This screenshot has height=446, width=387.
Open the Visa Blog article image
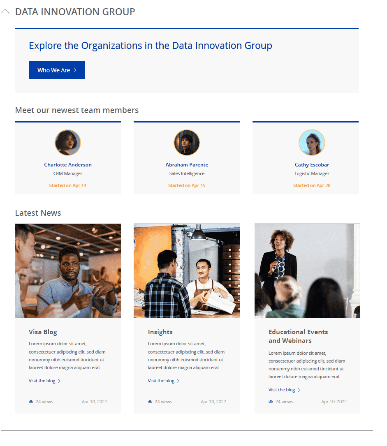tap(68, 271)
